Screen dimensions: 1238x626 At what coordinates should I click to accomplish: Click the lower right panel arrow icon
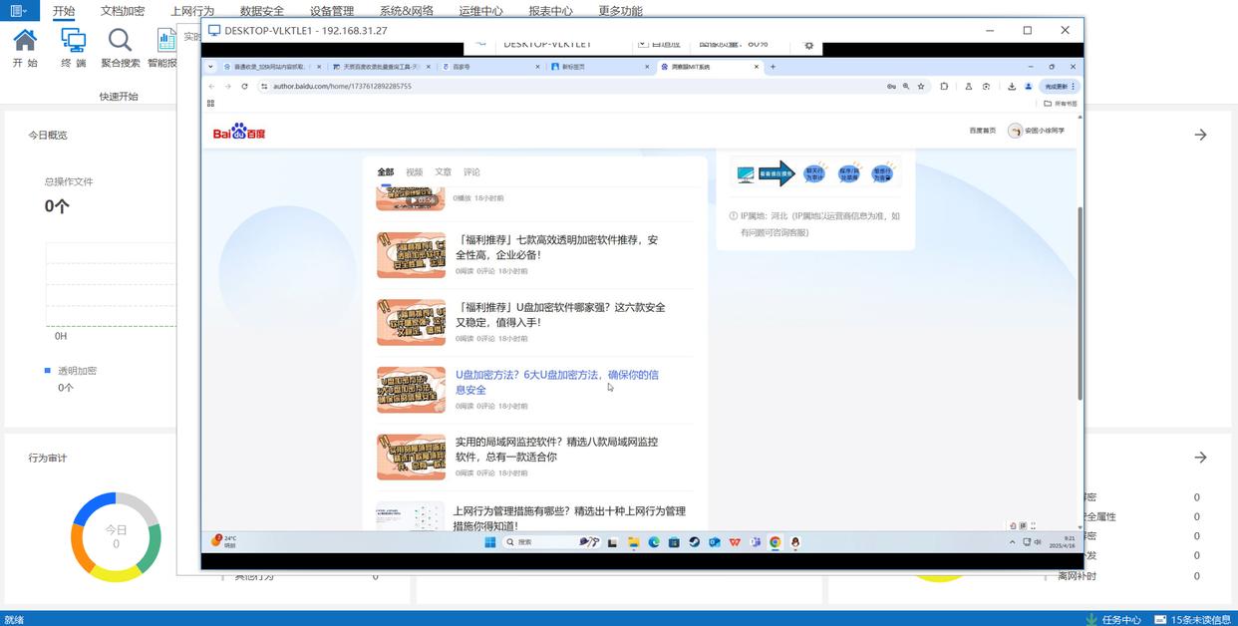(1201, 458)
